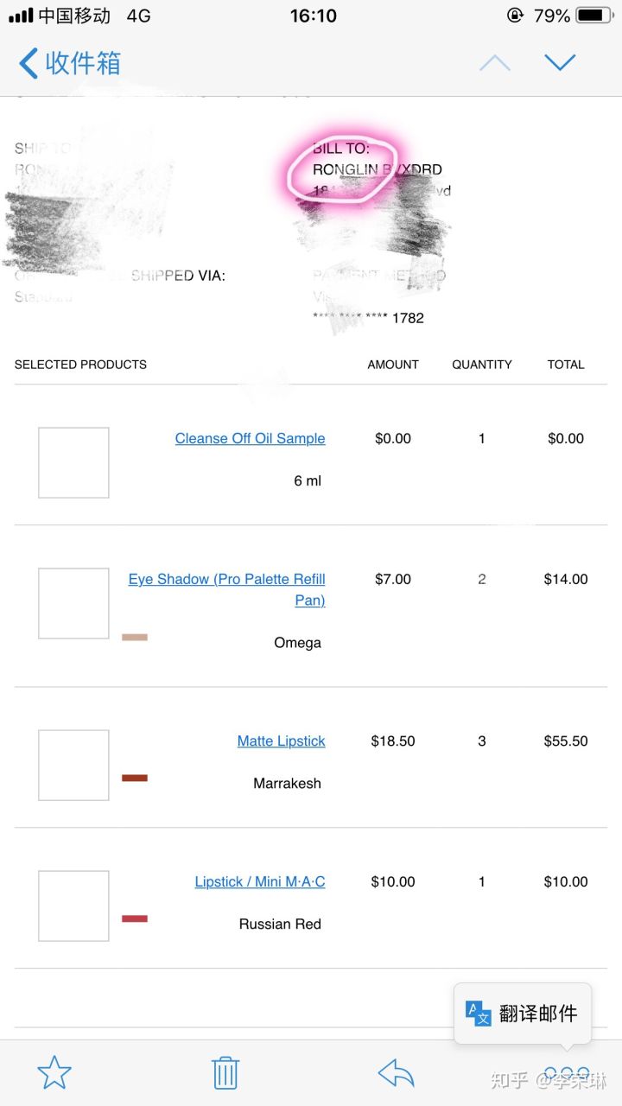The image size is (622, 1106).
Task: Open the Cleanse Off Oil Sample link
Action: 250,438
